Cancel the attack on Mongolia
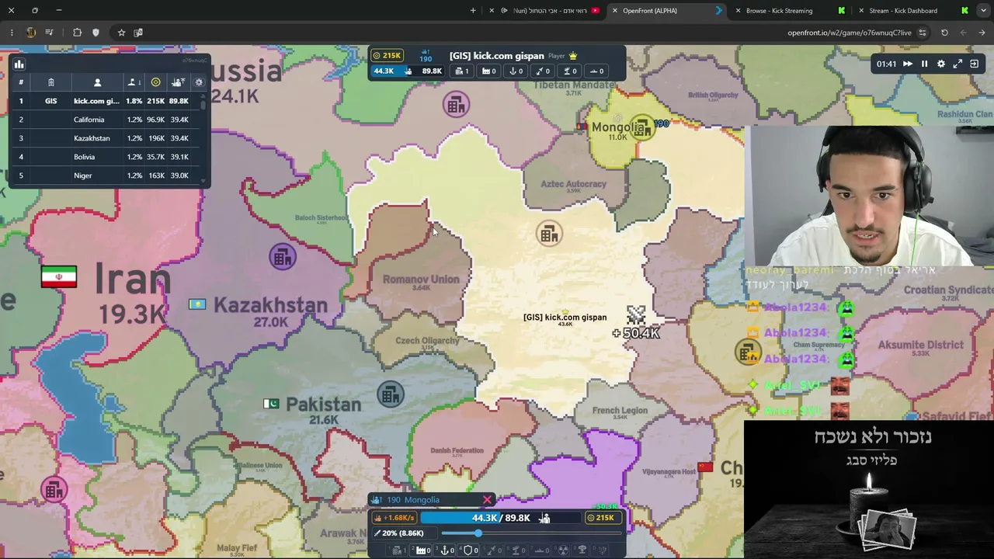The width and height of the screenshot is (994, 559). (x=487, y=500)
